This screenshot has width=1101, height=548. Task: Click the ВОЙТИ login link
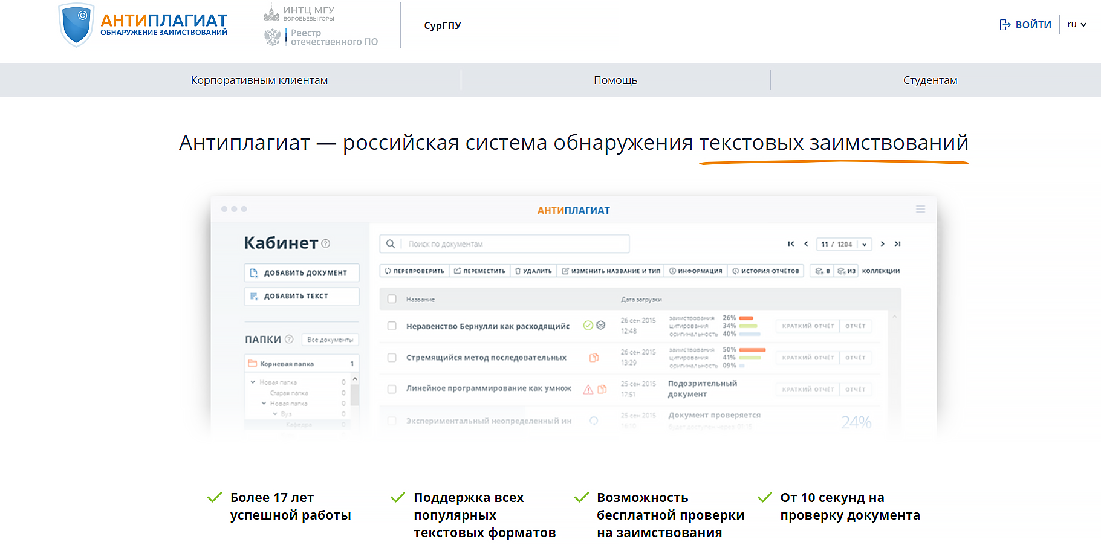(x=1025, y=25)
